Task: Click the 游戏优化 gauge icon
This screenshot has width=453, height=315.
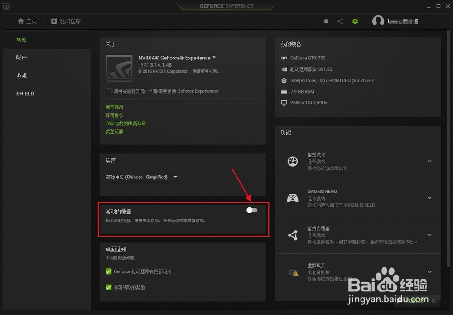Action: (x=293, y=161)
